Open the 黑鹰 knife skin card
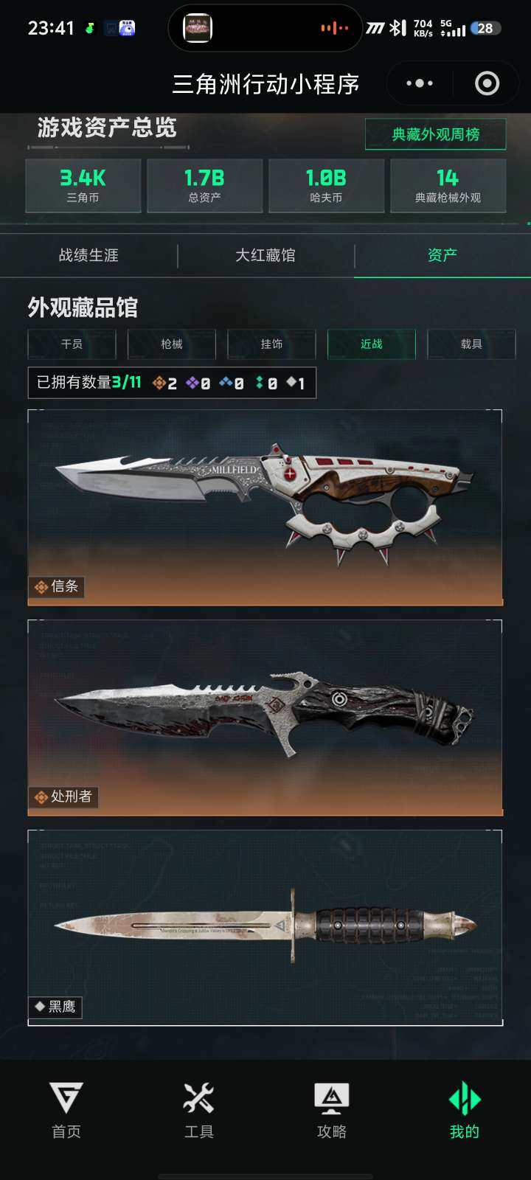Screen dimensions: 531x1180 coord(265,928)
